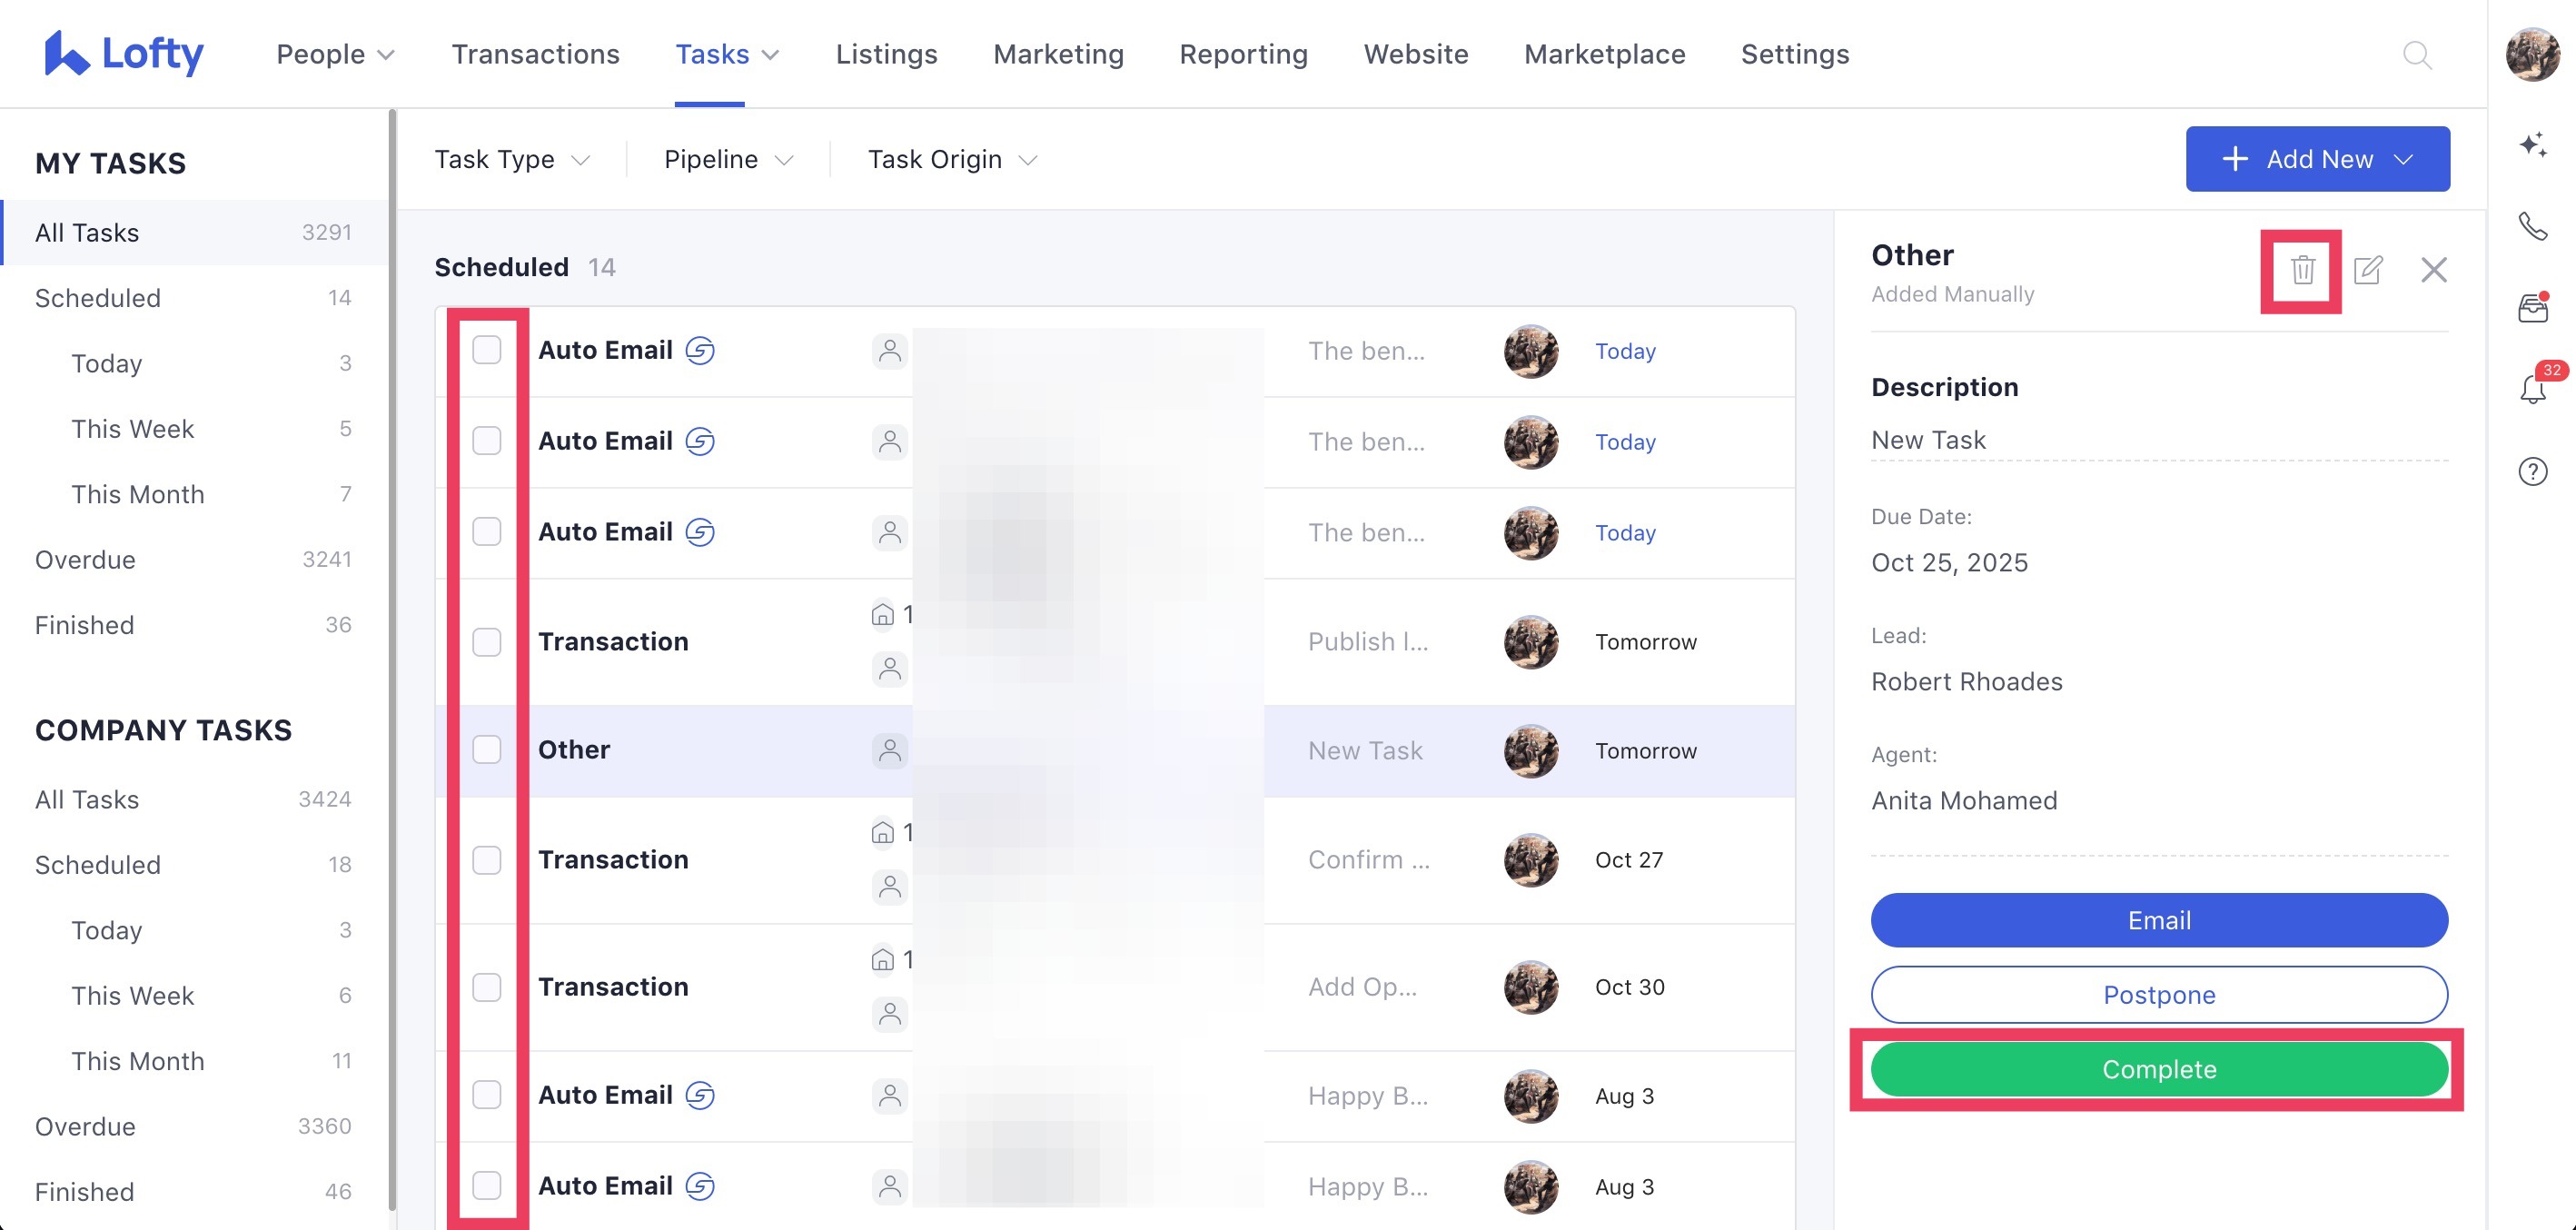Click the Postpone button

click(2158, 995)
